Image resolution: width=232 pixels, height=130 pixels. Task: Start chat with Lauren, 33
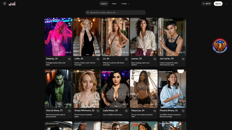pos(155,59)
